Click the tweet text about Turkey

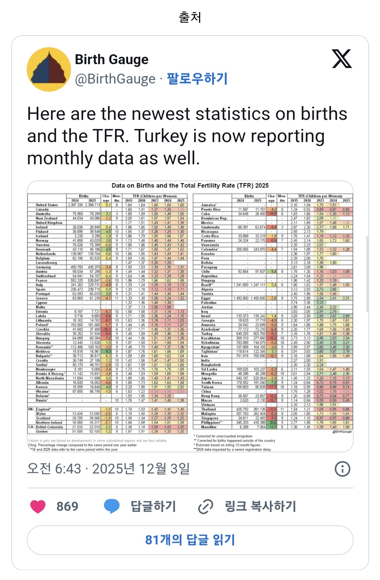[187, 136]
